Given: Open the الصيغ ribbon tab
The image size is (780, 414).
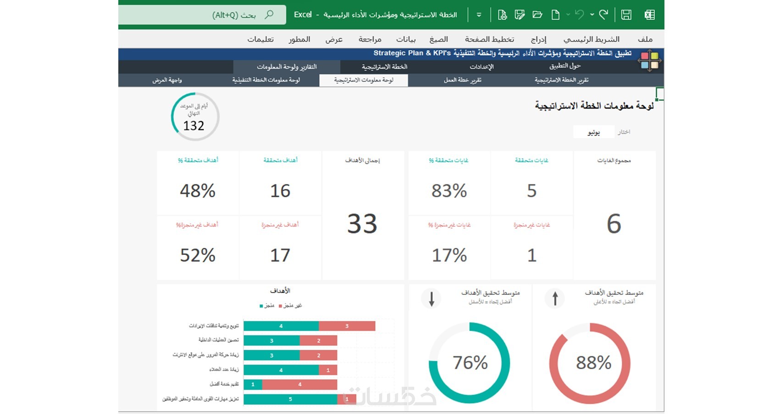Looking at the screenshot, I should (438, 39).
